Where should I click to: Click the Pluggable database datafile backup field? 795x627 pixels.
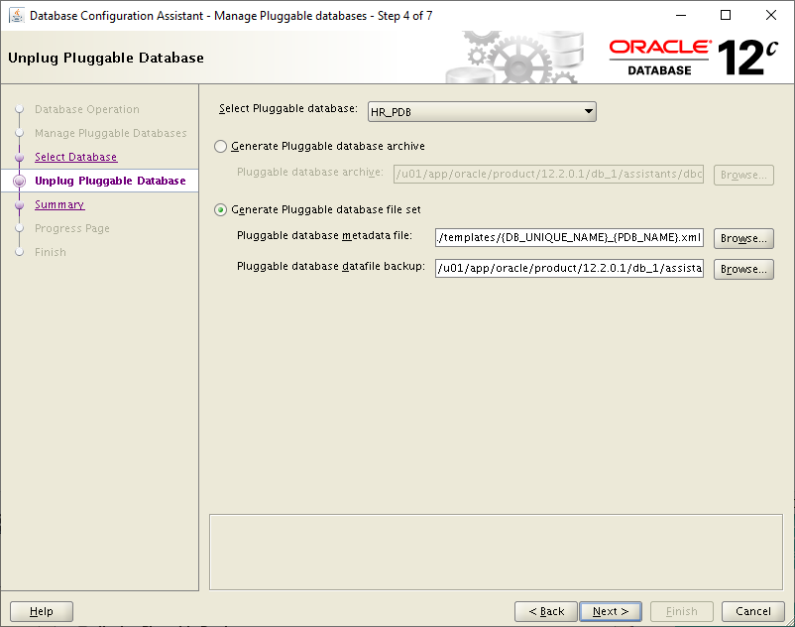569,268
